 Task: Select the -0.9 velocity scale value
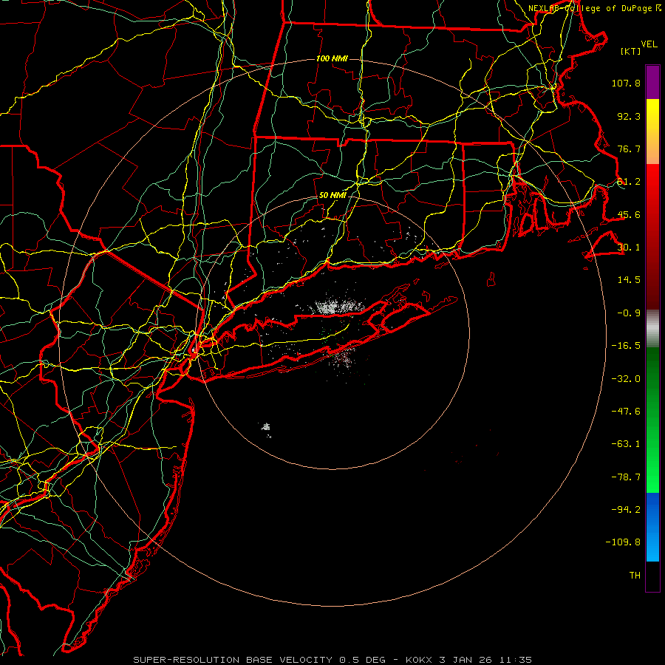tap(629, 313)
